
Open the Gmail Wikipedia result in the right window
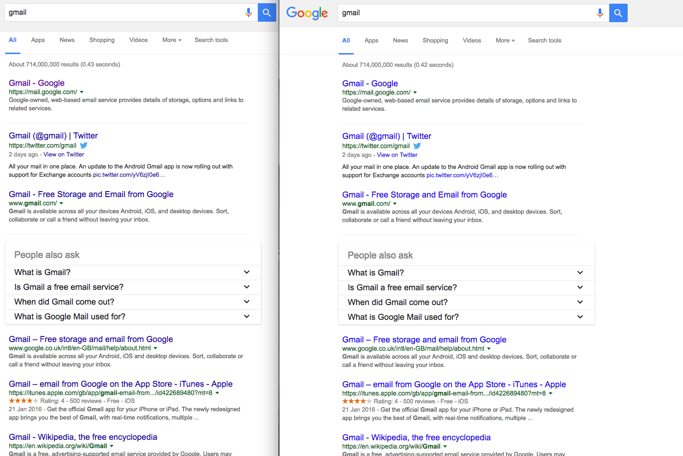(x=416, y=438)
